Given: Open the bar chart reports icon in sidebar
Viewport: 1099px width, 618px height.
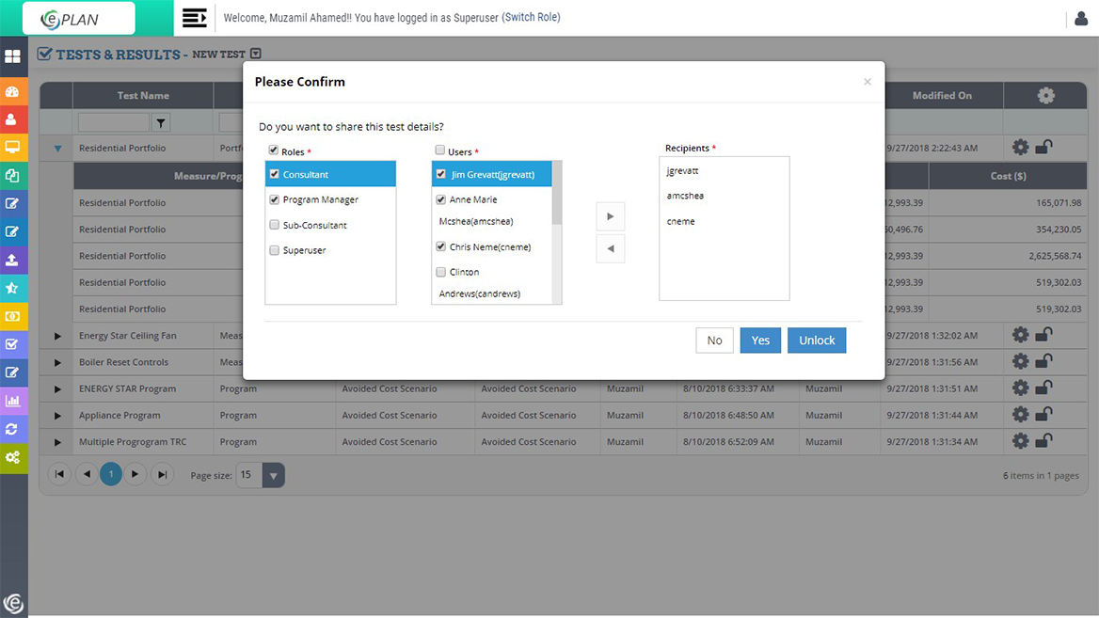Looking at the screenshot, I should pyautogui.click(x=13, y=401).
